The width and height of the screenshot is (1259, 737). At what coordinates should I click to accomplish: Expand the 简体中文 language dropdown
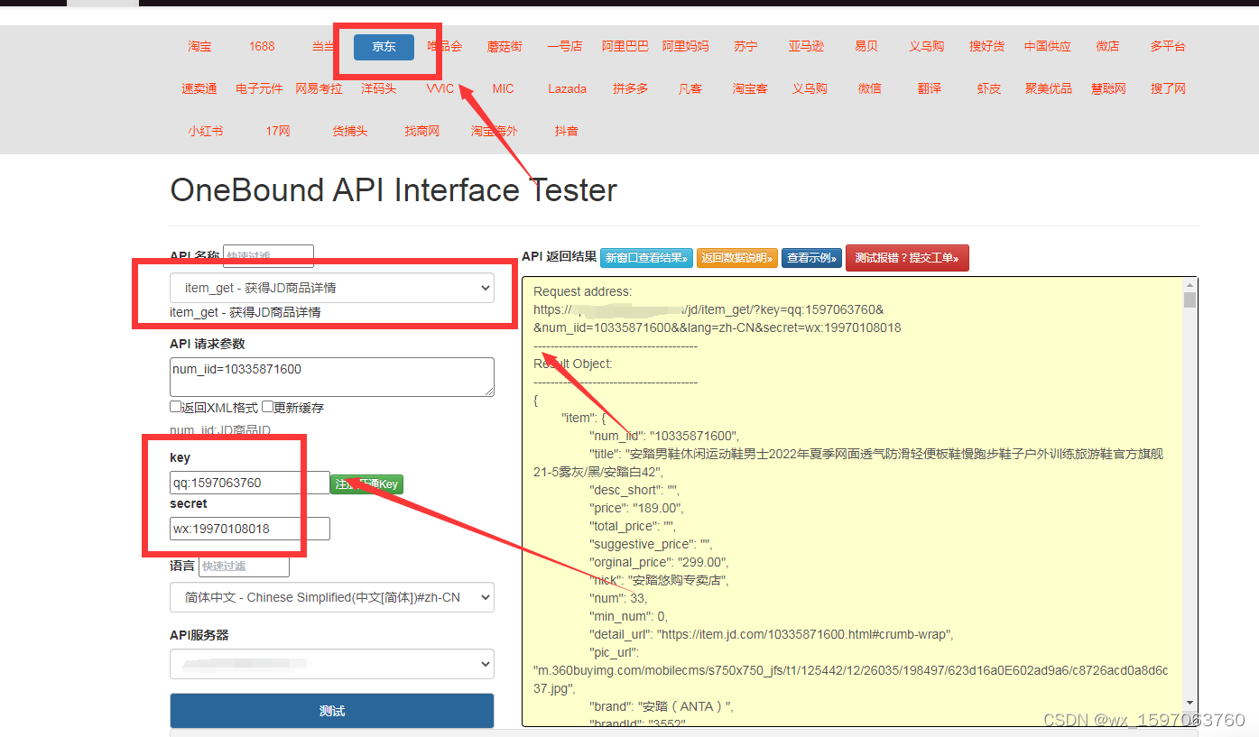coord(332,597)
